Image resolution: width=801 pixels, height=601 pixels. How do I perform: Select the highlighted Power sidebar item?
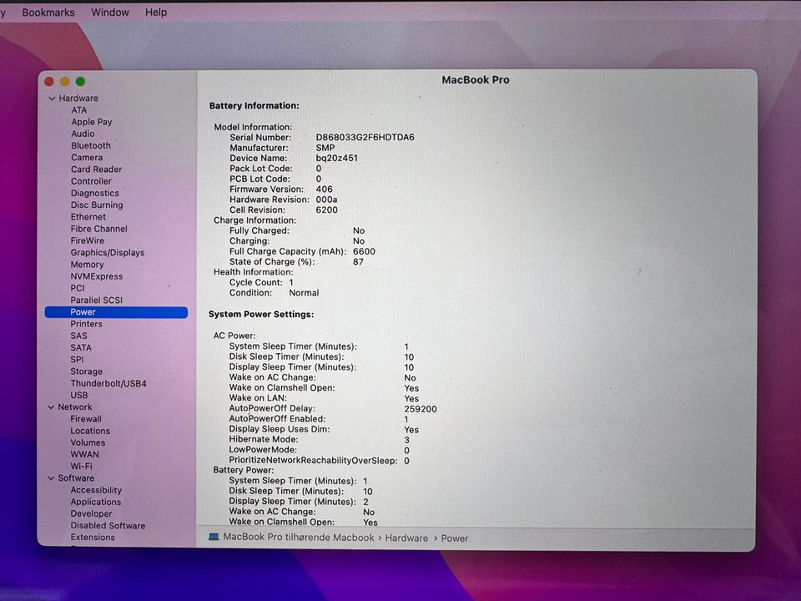(117, 312)
